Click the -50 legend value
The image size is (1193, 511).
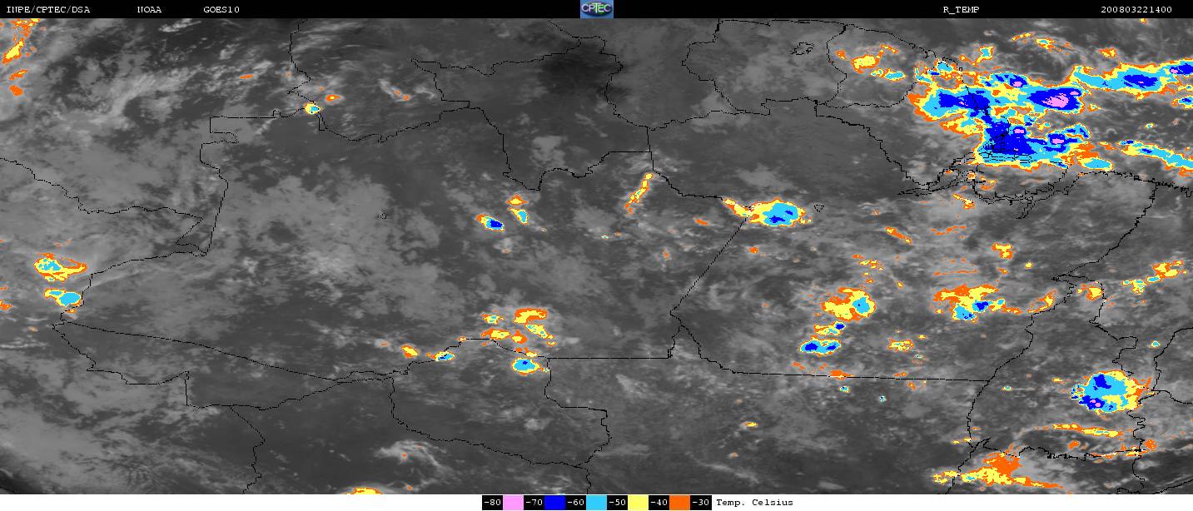click(x=618, y=503)
